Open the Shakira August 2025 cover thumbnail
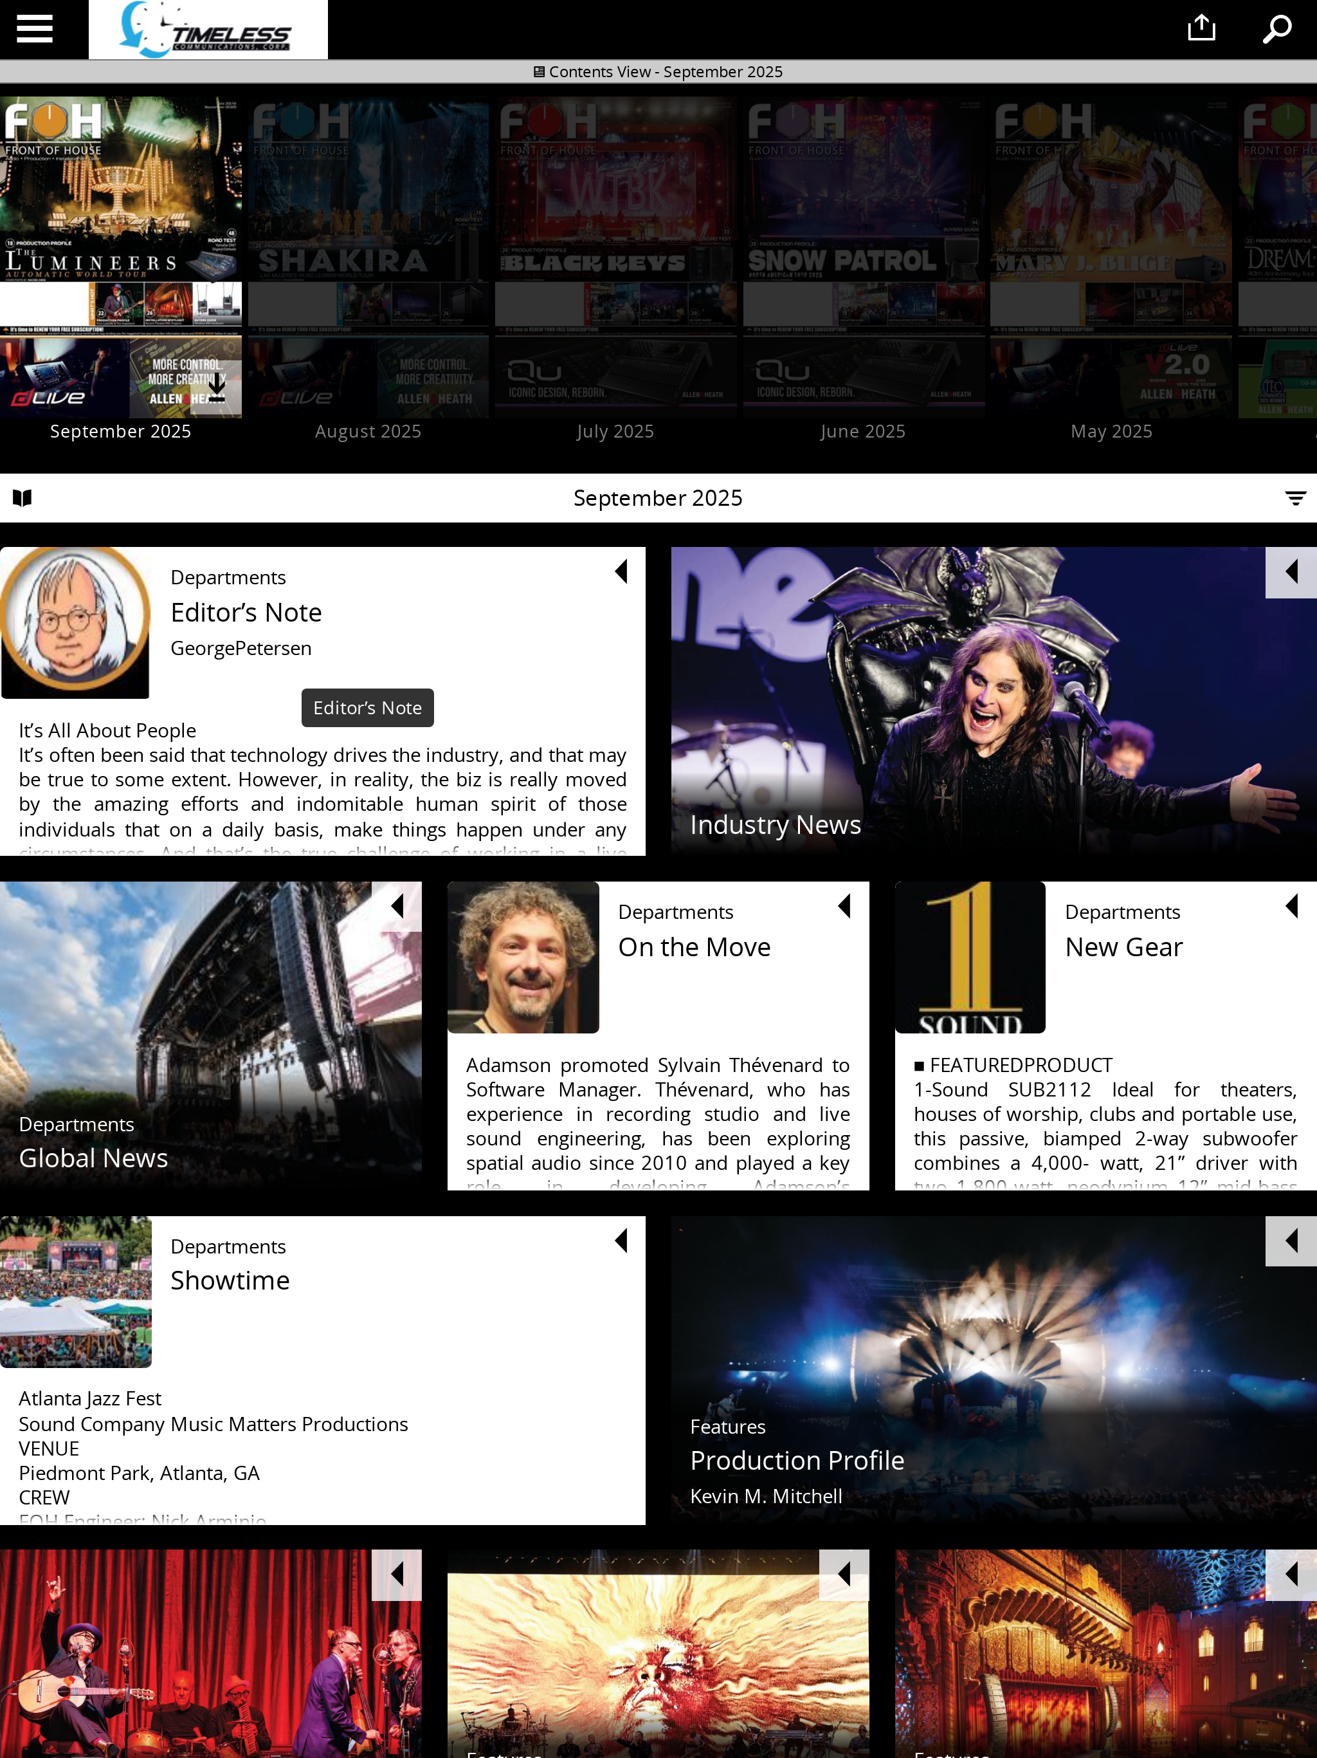Viewport: 1317px width, 1758px height. [x=368, y=257]
